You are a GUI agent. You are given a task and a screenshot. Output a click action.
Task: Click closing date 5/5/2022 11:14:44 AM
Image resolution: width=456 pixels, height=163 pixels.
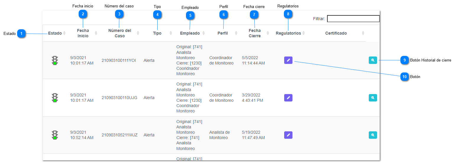click(x=253, y=60)
